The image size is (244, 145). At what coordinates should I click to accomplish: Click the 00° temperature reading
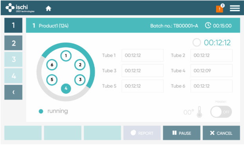[189, 112]
